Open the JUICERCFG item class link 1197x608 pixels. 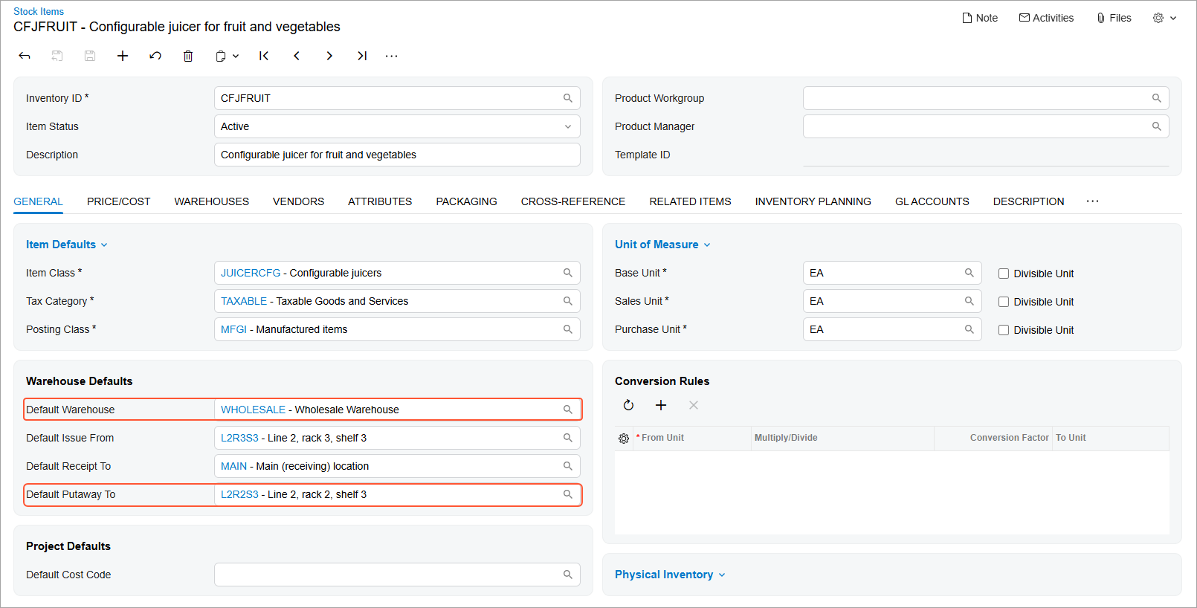(x=251, y=273)
